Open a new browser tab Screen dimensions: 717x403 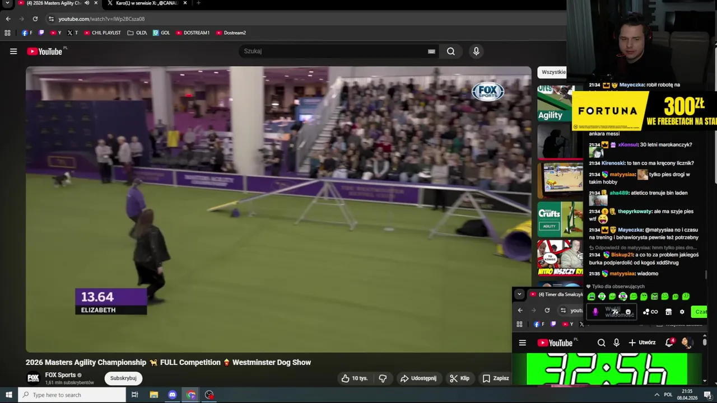(198, 3)
